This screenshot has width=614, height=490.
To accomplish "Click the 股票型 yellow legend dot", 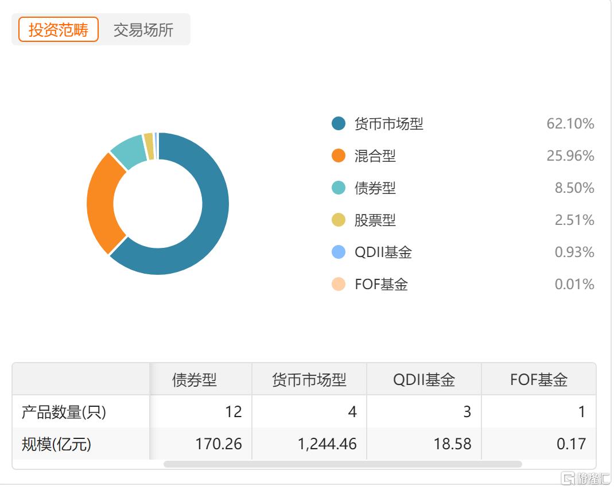I will point(339,220).
